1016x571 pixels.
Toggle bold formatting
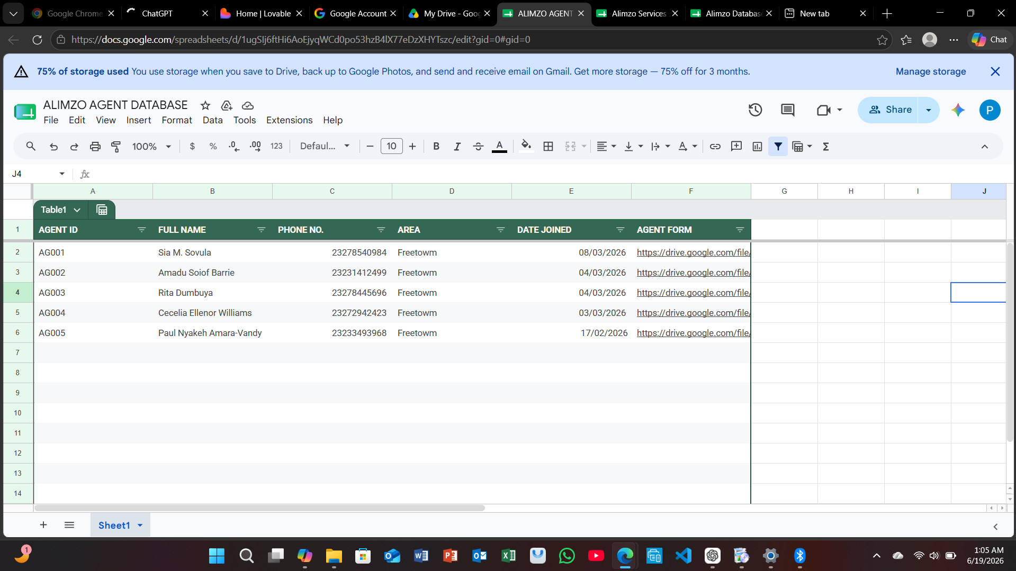click(x=436, y=146)
